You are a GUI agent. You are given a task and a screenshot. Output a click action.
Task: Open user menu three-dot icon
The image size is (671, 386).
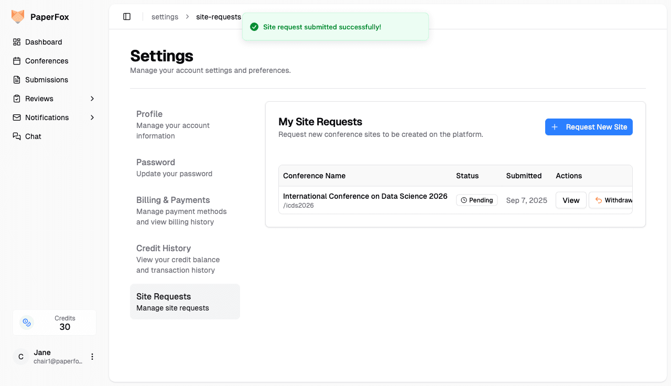(92, 357)
